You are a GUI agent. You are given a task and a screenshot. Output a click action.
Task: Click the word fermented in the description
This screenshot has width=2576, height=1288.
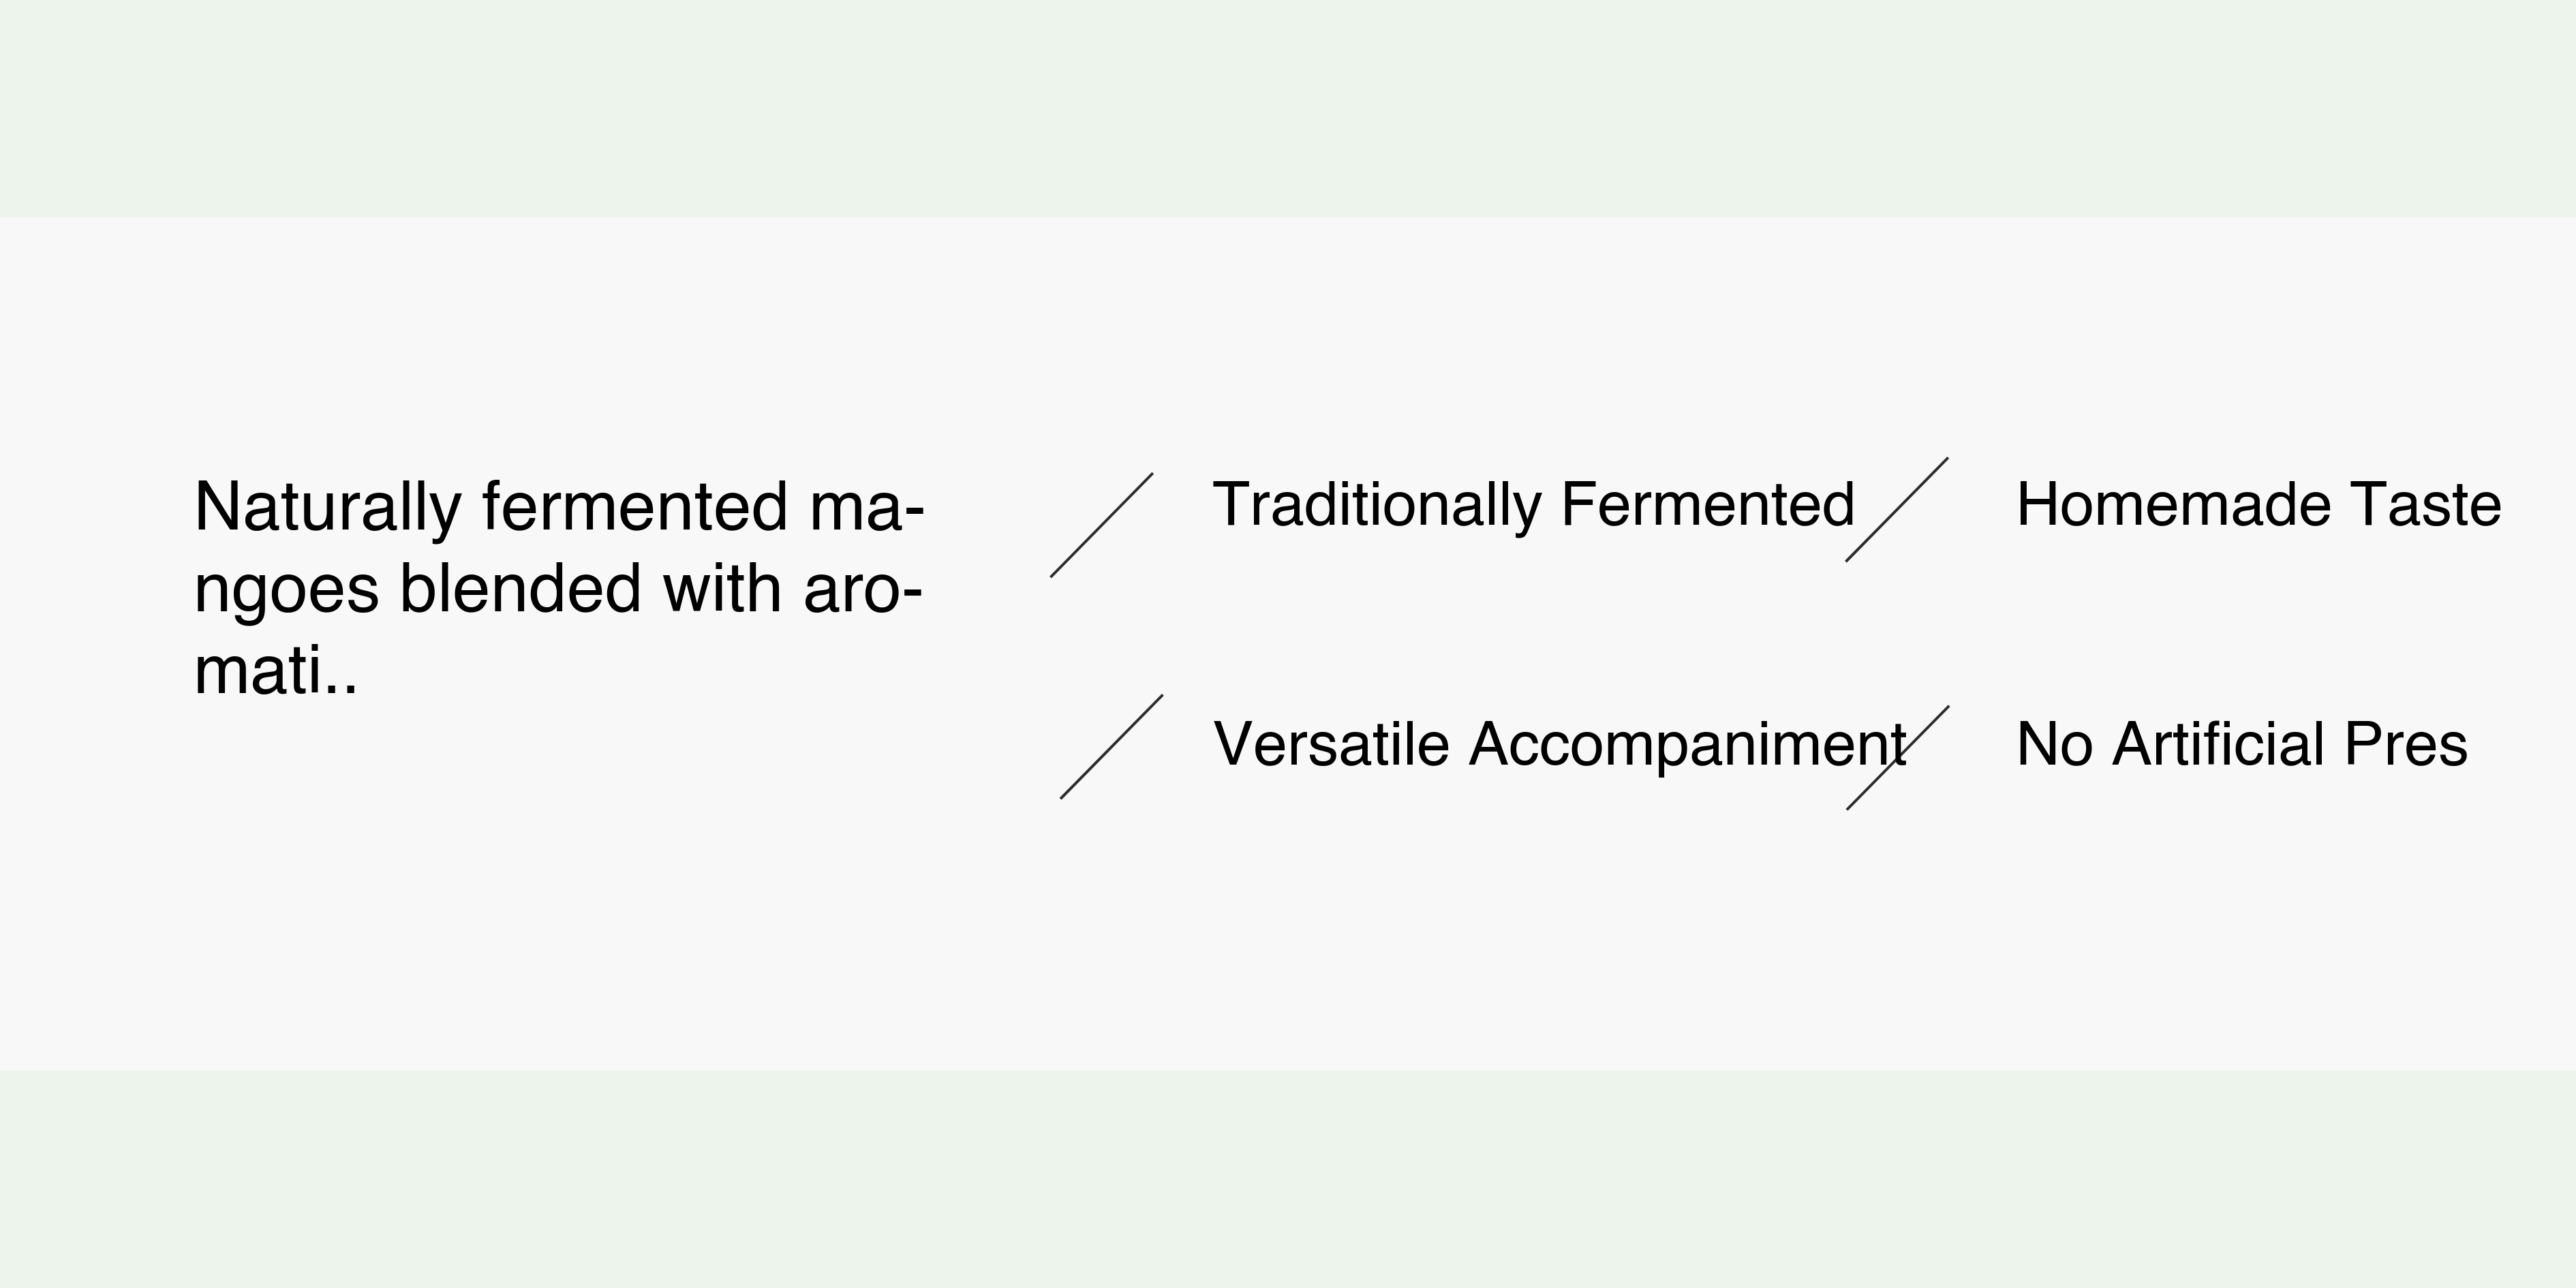(x=635, y=507)
